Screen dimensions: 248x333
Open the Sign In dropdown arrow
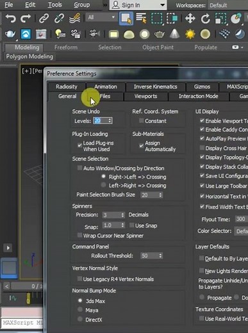click(163, 5)
